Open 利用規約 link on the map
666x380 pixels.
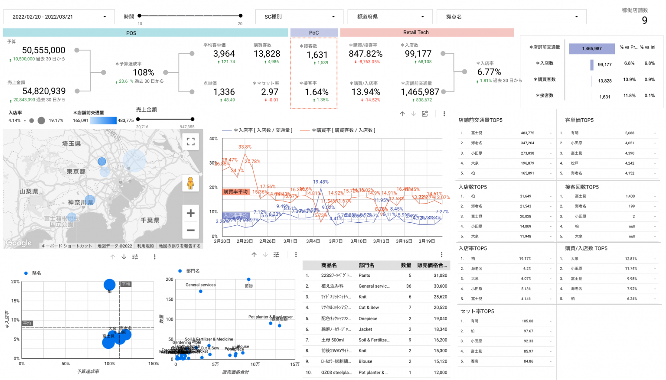(145, 246)
